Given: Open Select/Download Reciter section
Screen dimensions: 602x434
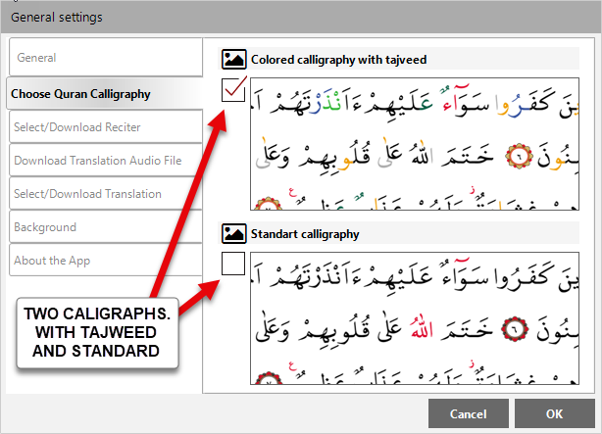Looking at the screenshot, I should tap(106, 127).
